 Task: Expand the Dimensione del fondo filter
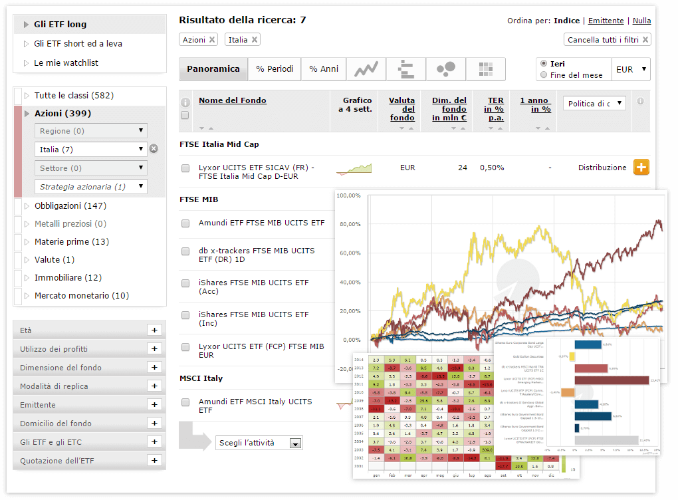(154, 368)
